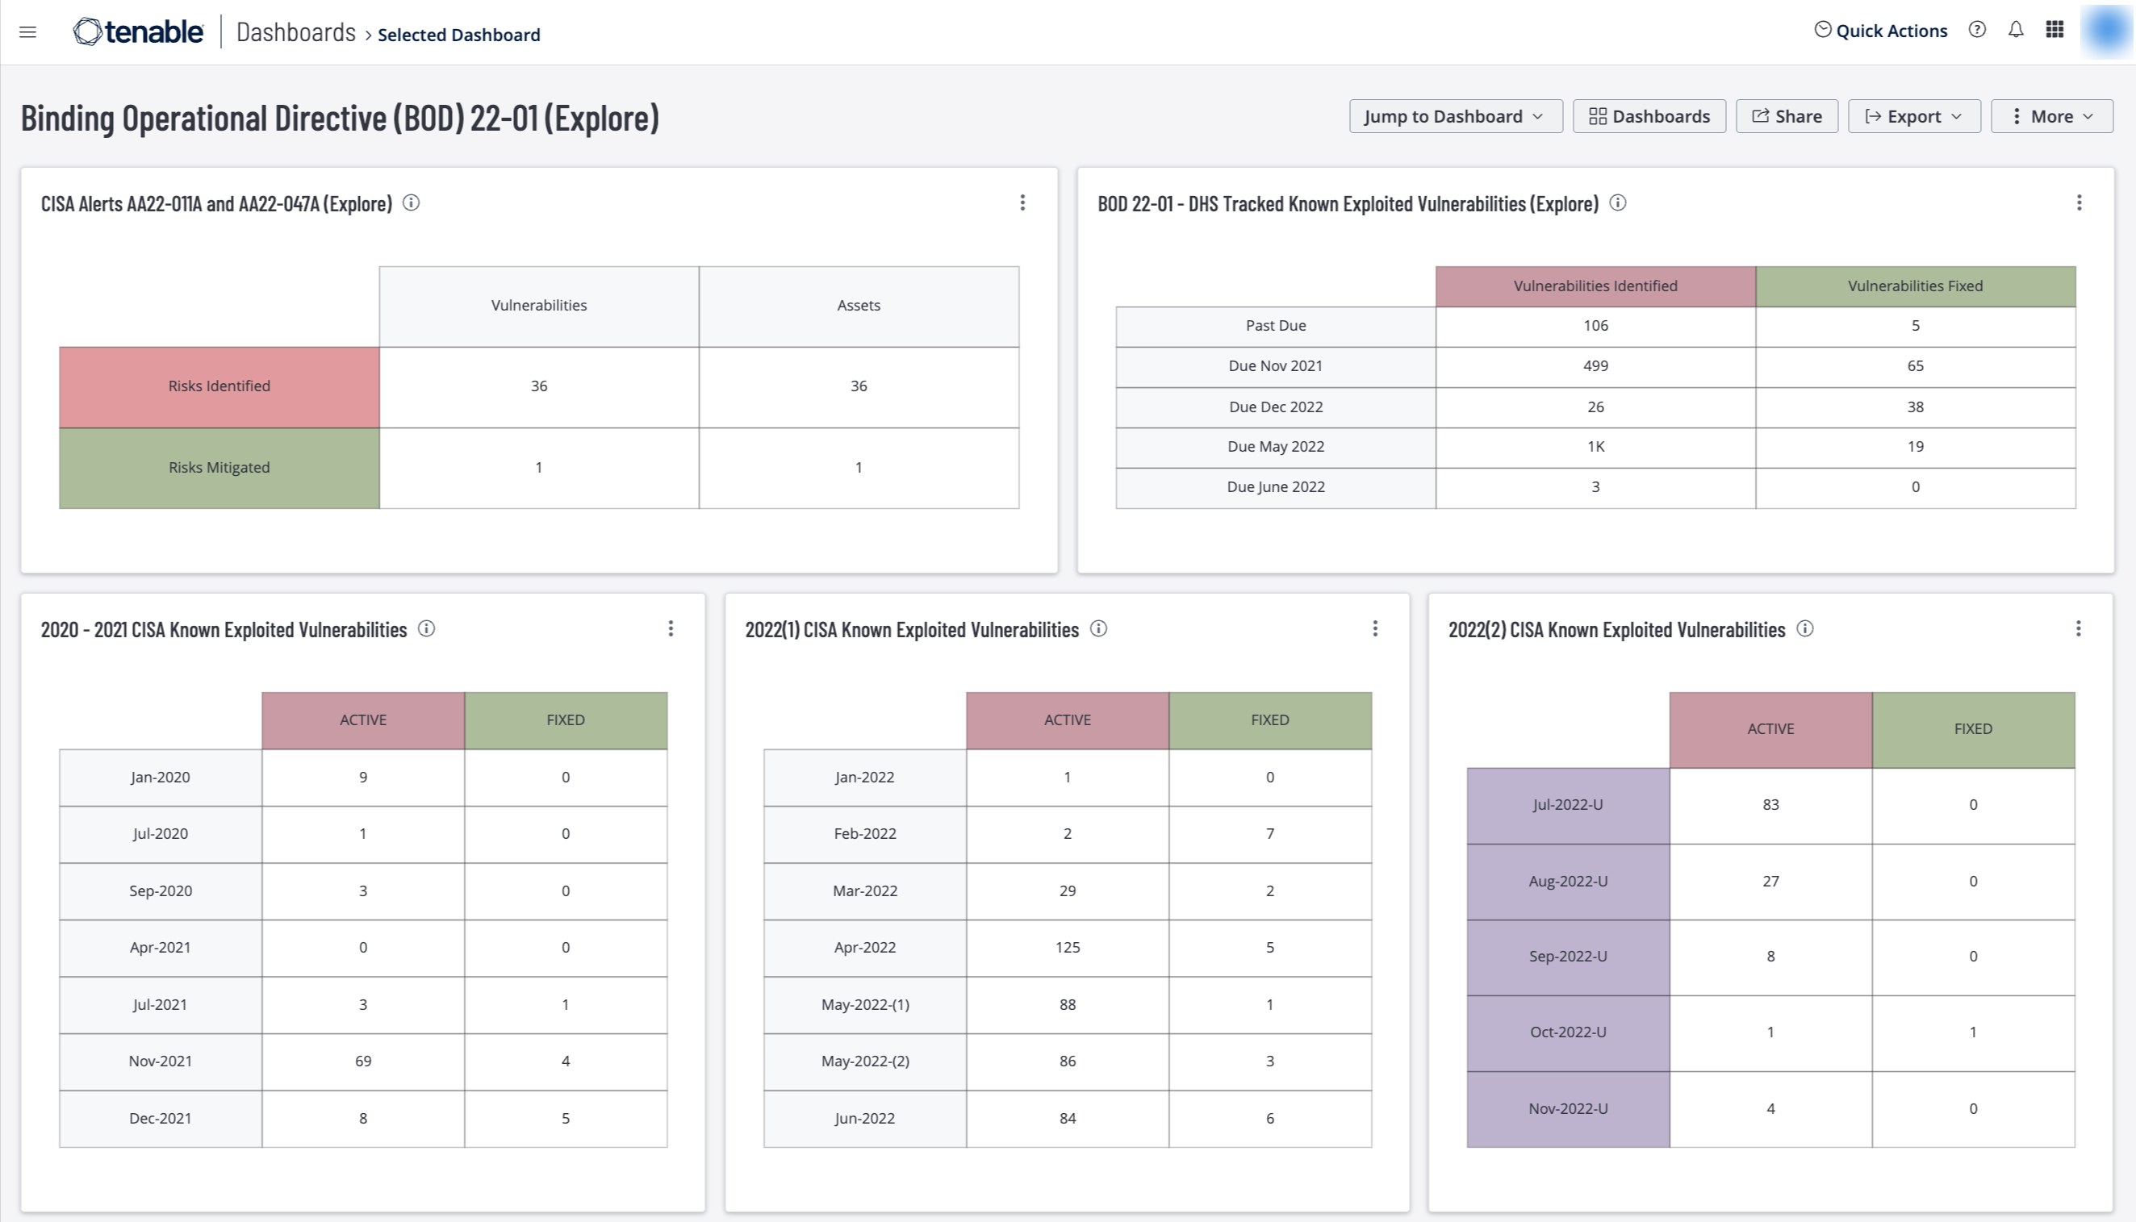
Task: Click Nov-2022-U active value 4
Action: [x=1770, y=1110]
